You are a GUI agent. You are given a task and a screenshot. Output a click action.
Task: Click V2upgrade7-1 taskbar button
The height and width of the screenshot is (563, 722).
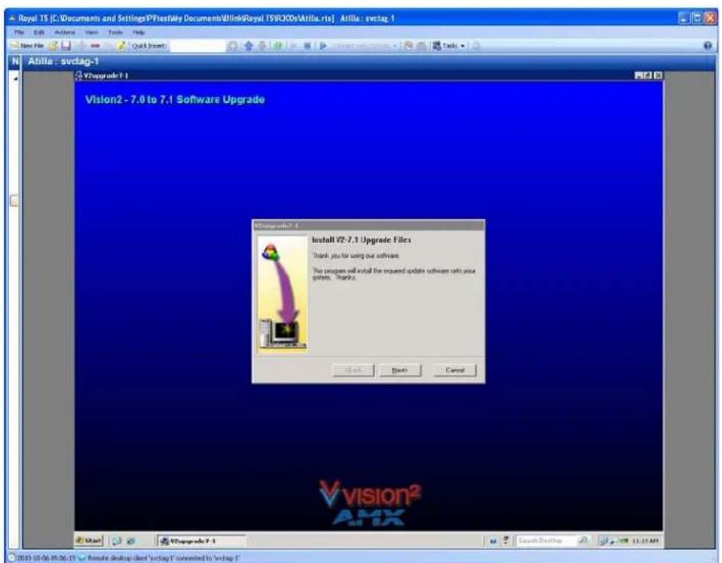coord(201,541)
